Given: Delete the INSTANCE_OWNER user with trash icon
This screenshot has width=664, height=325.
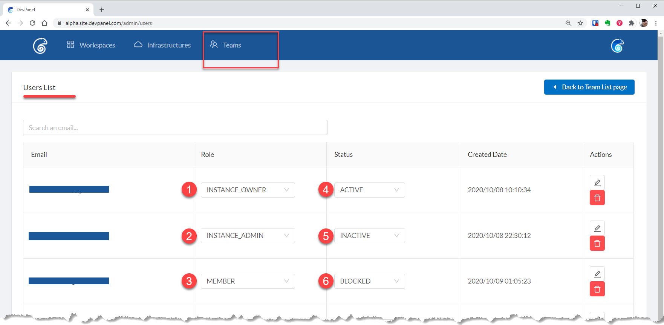Looking at the screenshot, I should 597,198.
